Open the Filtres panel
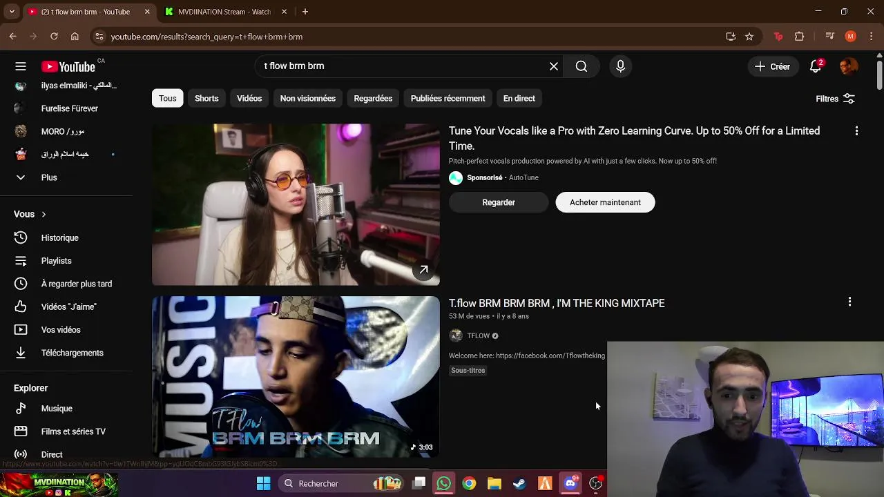This screenshot has height=497, width=884. 835,99
